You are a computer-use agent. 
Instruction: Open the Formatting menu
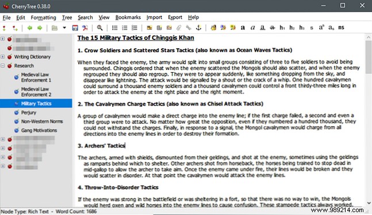click(x=44, y=18)
